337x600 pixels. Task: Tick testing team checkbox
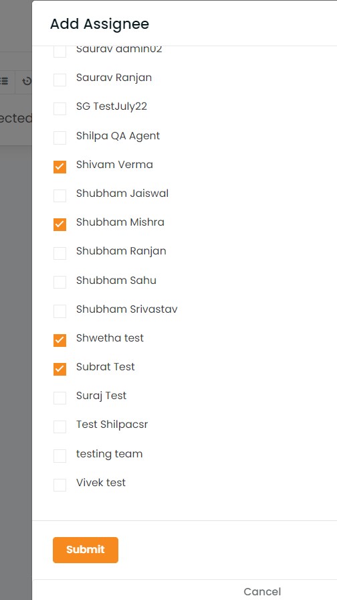pyautogui.click(x=60, y=456)
